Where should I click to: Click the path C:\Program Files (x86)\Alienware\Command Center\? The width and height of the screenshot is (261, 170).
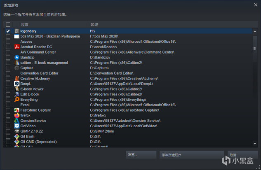click(x=132, y=52)
